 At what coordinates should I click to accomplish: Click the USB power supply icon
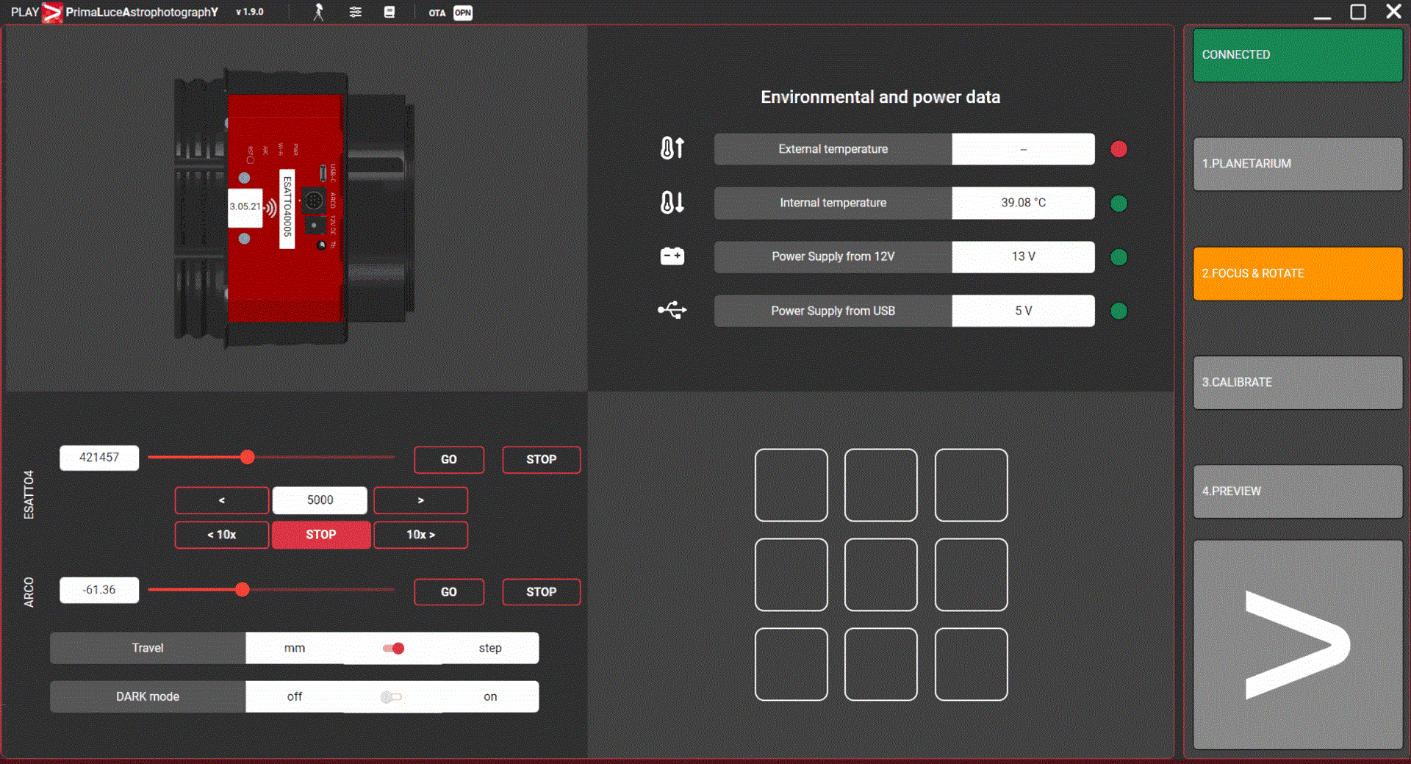point(672,311)
